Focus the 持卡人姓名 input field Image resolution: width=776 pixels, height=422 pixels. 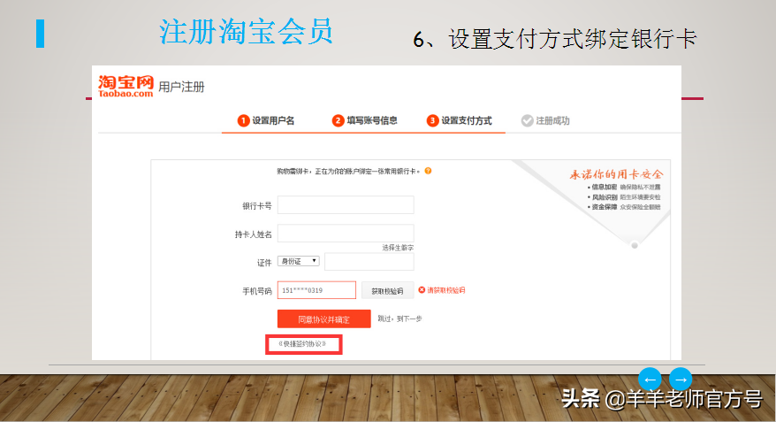pyautogui.click(x=346, y=234)
